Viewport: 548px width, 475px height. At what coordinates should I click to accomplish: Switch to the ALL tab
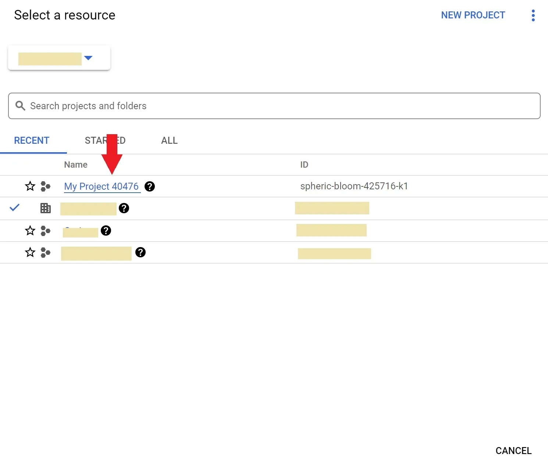169,140
